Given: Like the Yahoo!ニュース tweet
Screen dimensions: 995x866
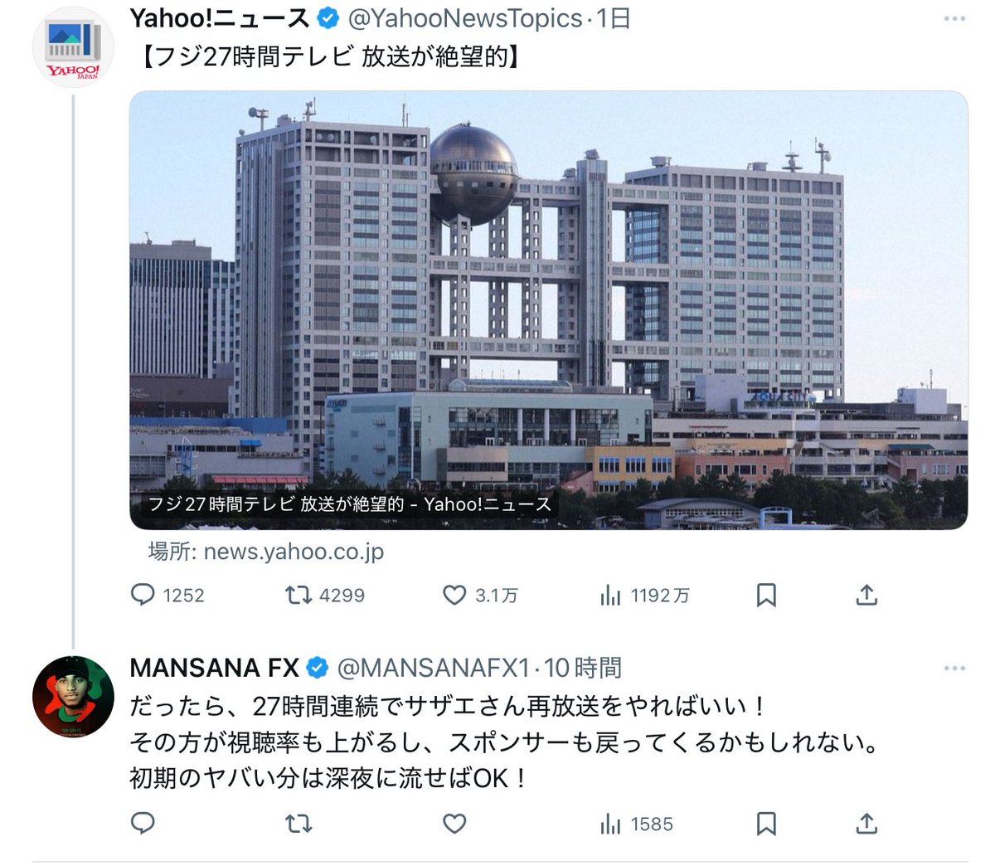Looking at the screenshot, I should (x=480, y=595).
